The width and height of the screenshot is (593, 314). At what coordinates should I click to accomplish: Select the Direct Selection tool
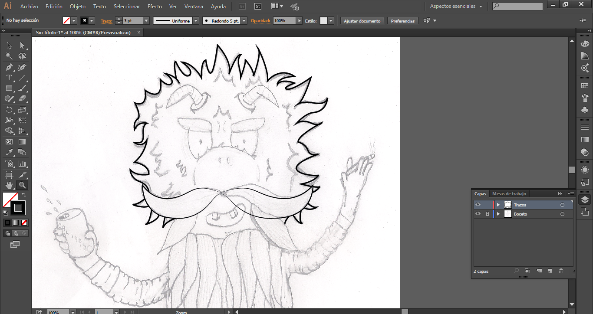point(22,46)
